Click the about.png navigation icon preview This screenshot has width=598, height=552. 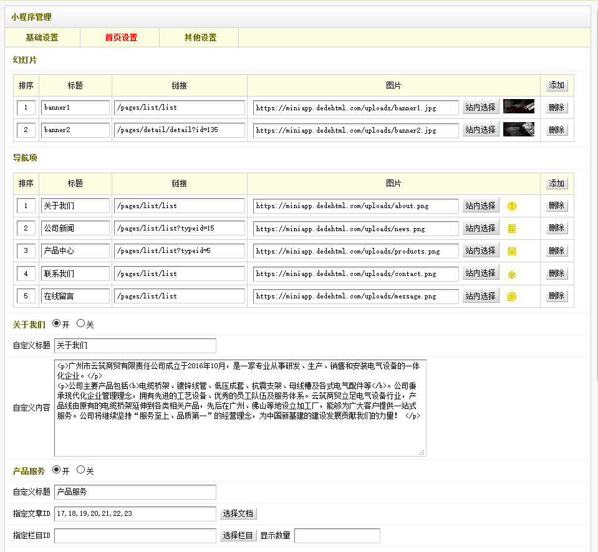tap(512, 206)
